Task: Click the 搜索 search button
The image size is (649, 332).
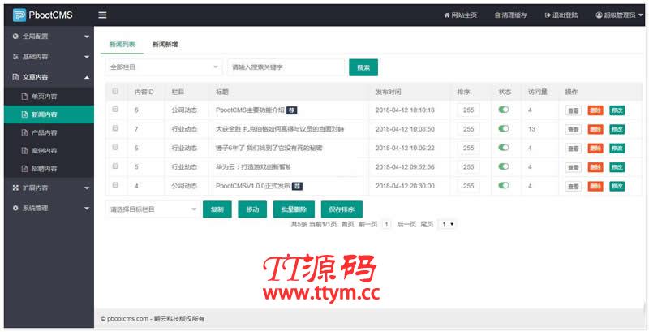Action: [x=363, y=67]
